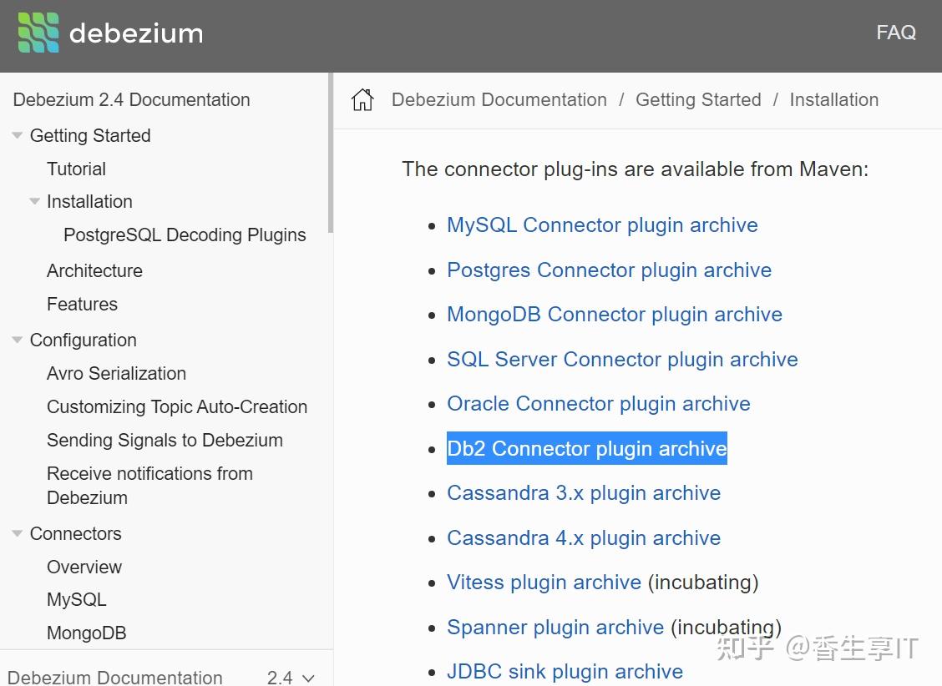The width and height of the screenshot is (942, 686).
Task: Collapse the Installation tree node
Action: [34, 201]
